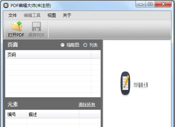This screenshot has width=175, height=127.
Task: Open the 关于 menu
Action: click(x=67, y=15)
